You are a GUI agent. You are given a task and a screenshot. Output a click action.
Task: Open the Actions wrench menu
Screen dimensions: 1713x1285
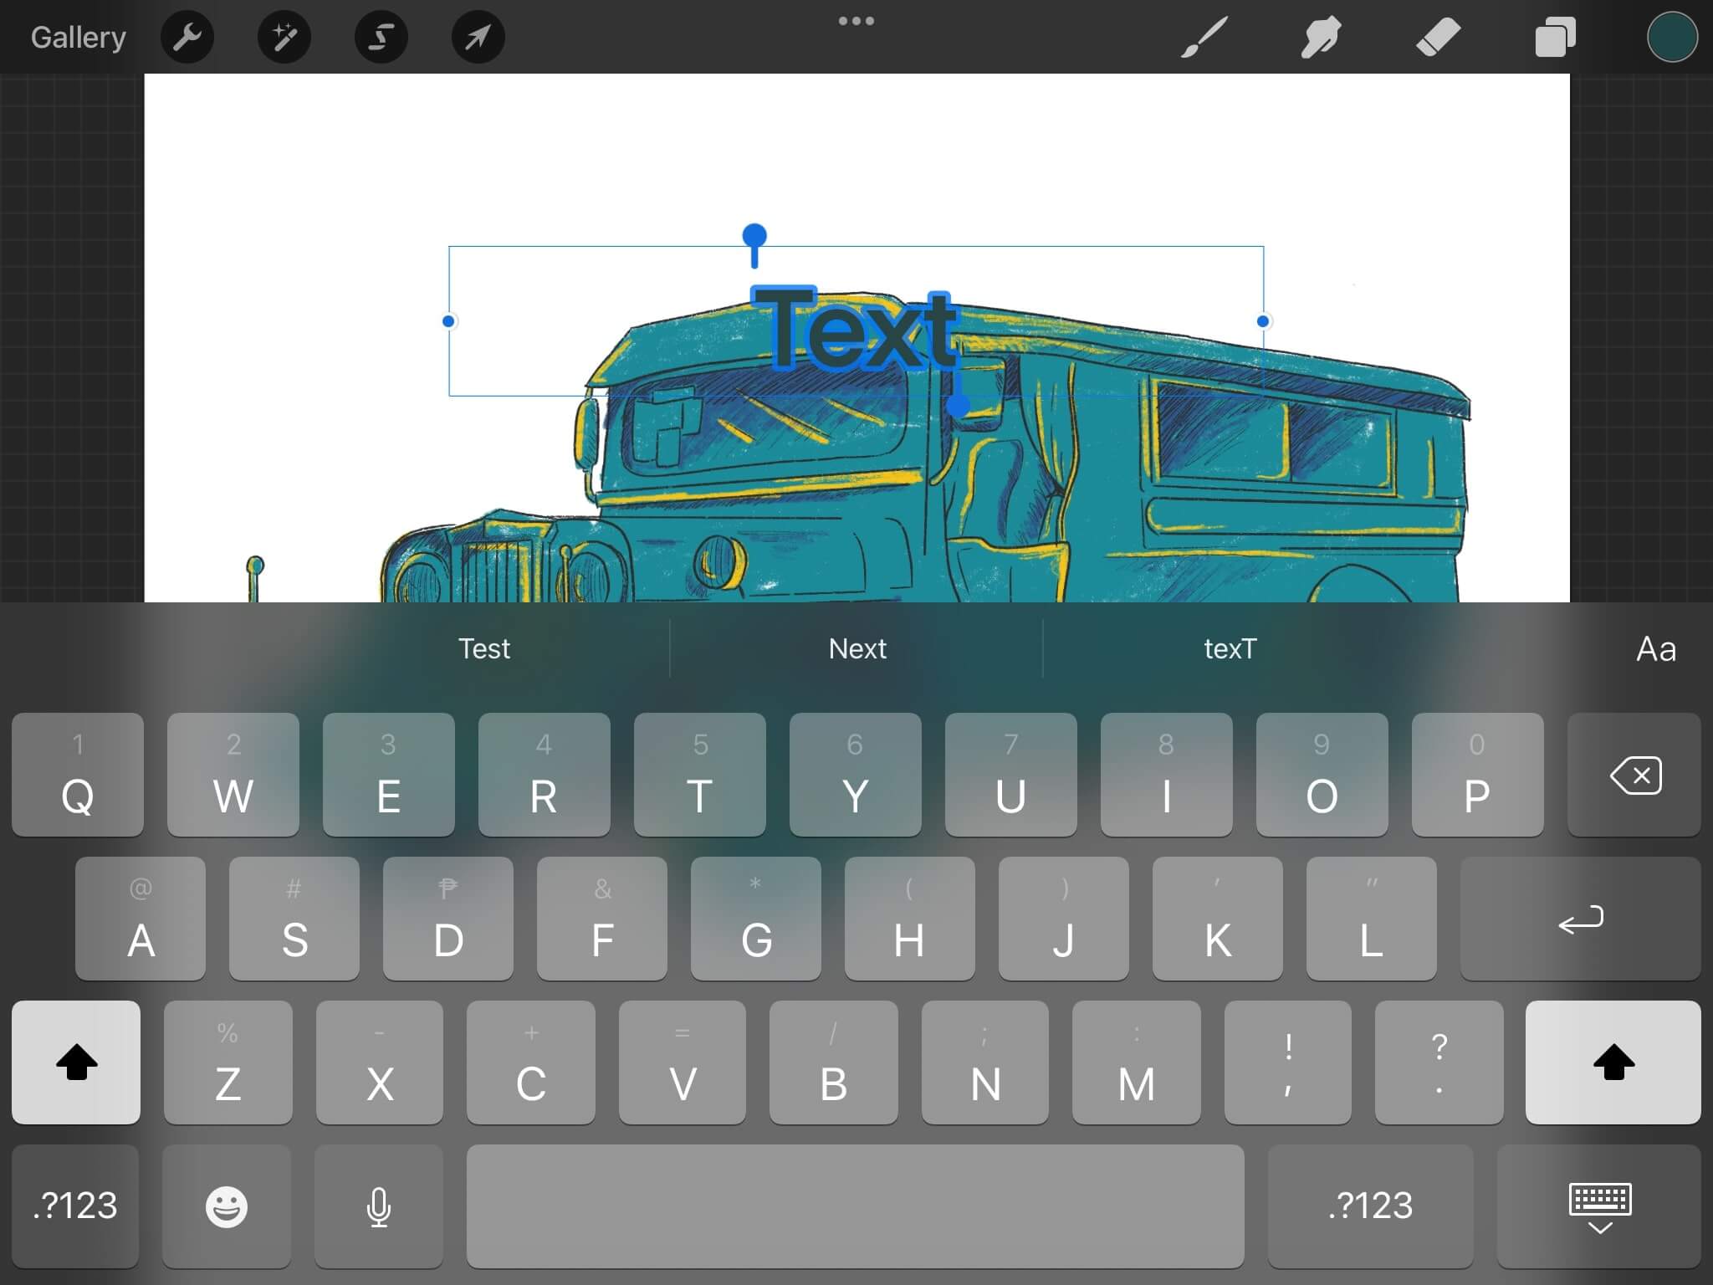pyautogui.click(x=187, y=37)
